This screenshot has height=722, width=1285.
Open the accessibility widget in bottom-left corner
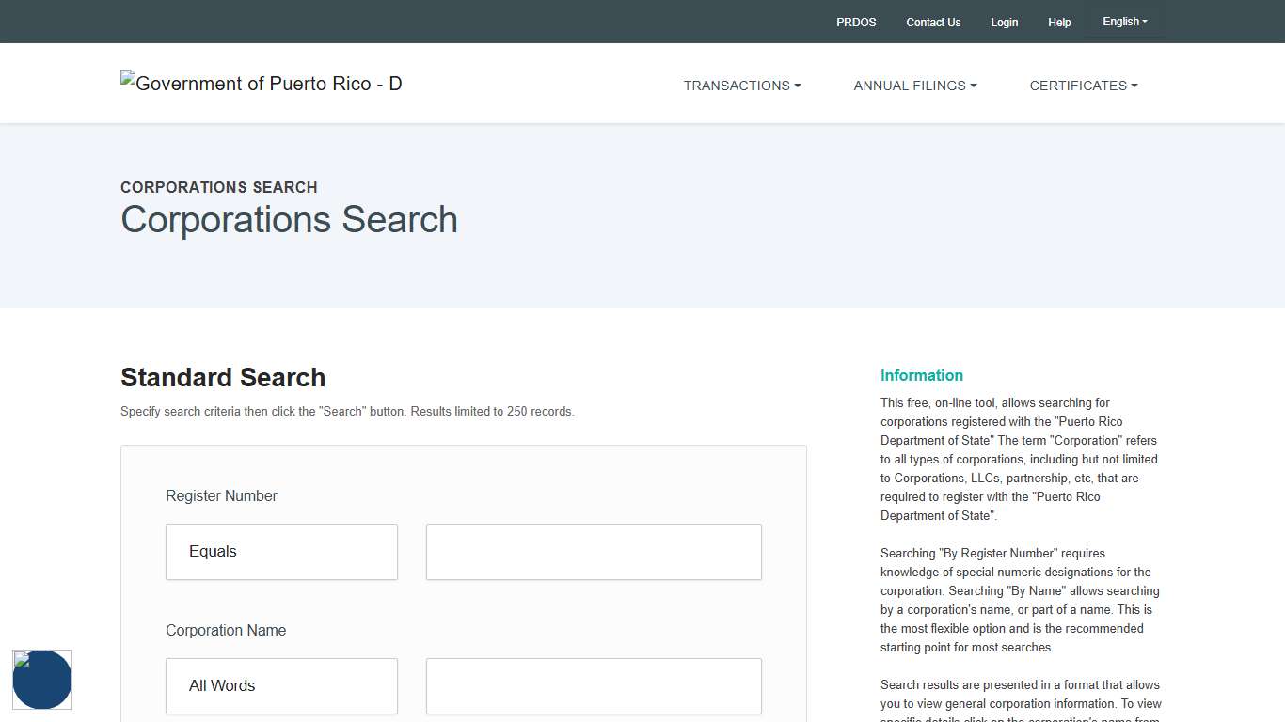pos(42,679)
